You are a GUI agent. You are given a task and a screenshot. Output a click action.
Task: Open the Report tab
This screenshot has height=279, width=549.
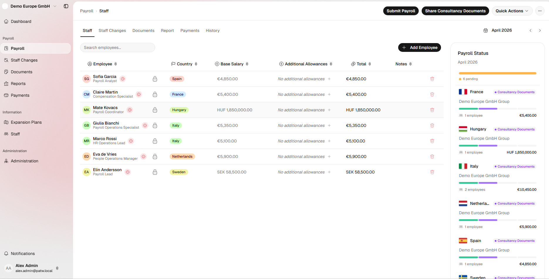167,30
